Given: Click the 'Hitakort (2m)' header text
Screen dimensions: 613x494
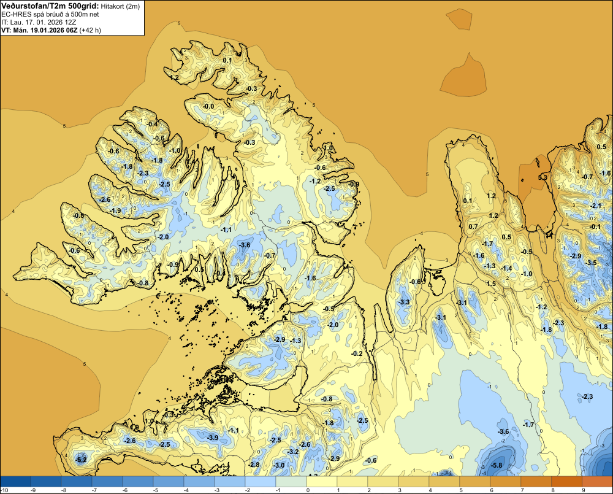Looking at the screenshot, I should click(x=120, y=6).
